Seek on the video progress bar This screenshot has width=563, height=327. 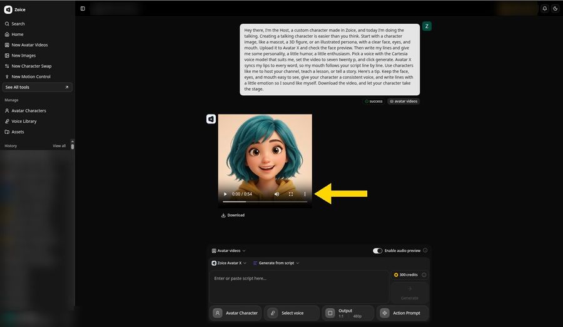[265, 202]
